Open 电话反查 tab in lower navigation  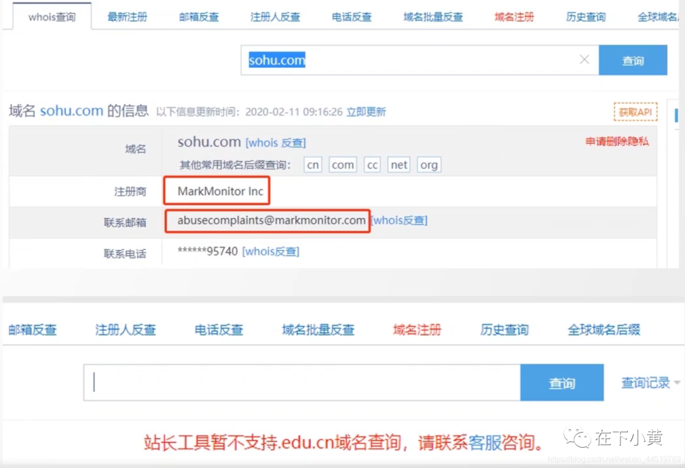pyautogui.click(x=219, y=330)
